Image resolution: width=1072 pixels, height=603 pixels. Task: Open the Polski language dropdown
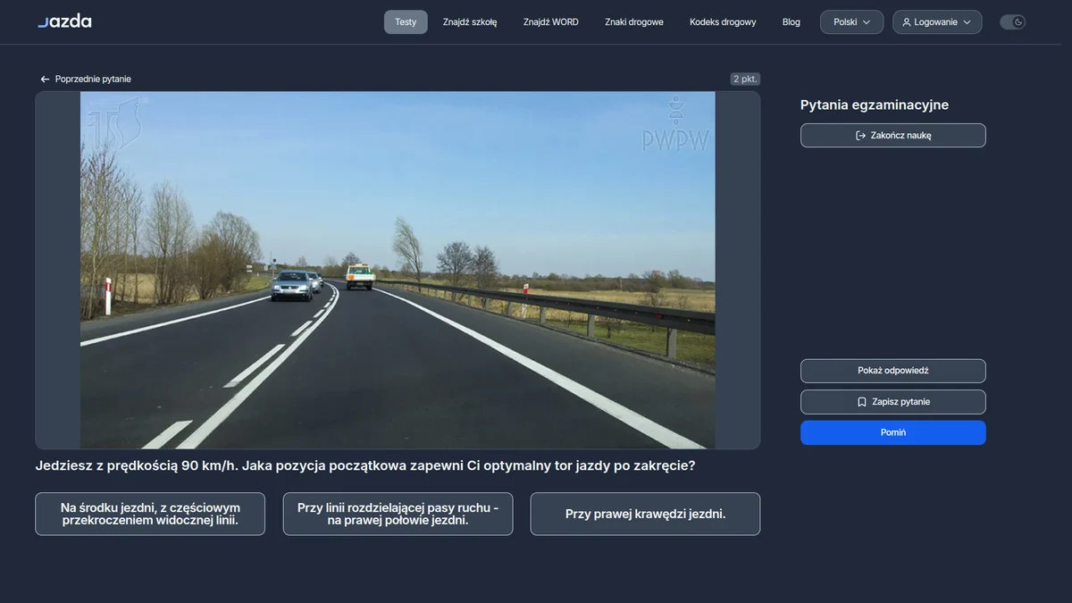coord(851,22)
